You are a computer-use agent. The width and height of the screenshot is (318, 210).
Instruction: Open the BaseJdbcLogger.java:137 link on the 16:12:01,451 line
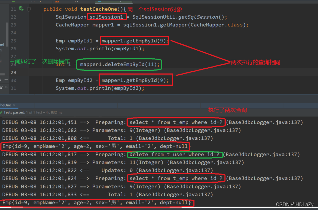(264, 122)
